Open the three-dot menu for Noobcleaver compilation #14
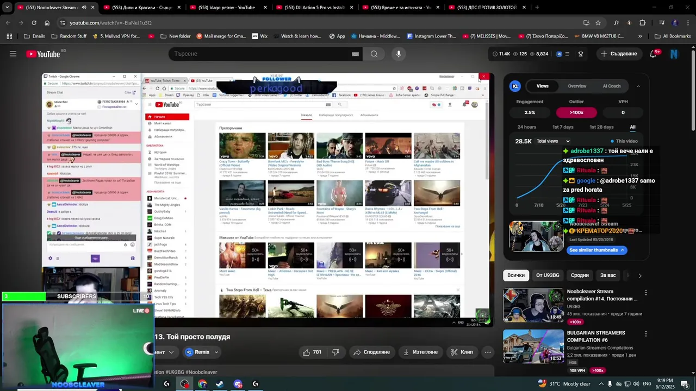This screenshot has height=391, width=696. click(646, 292)
